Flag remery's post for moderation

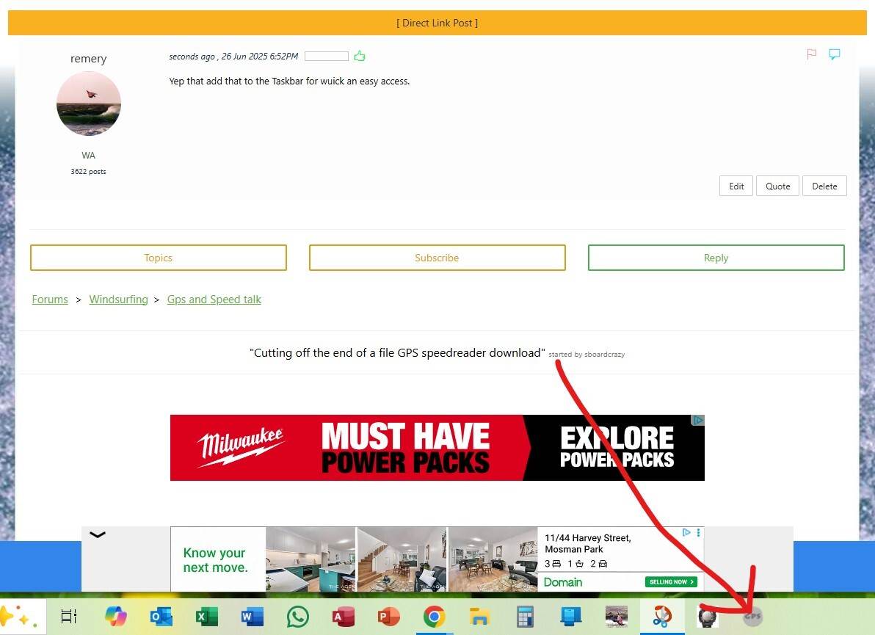click(810, 54)
